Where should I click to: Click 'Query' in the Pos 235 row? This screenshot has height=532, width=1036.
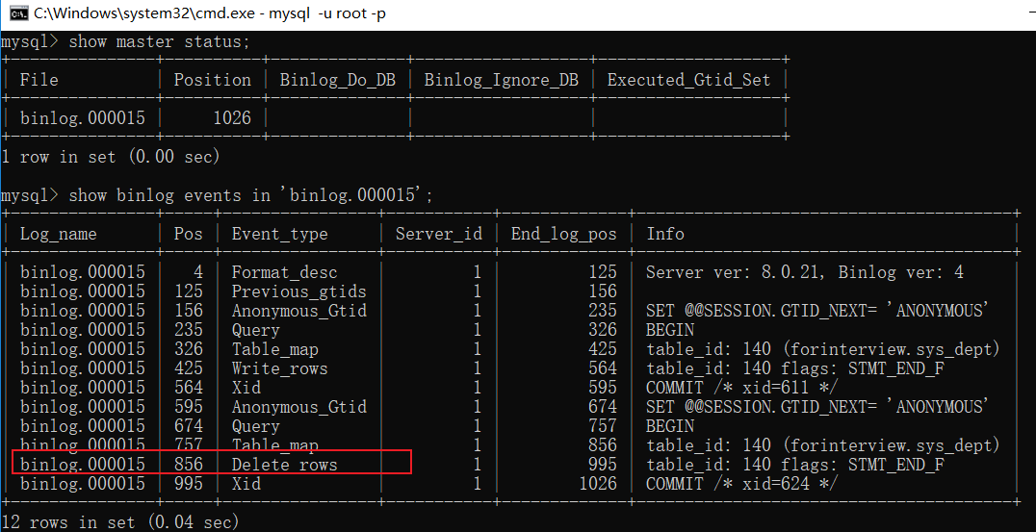[256, 330]
